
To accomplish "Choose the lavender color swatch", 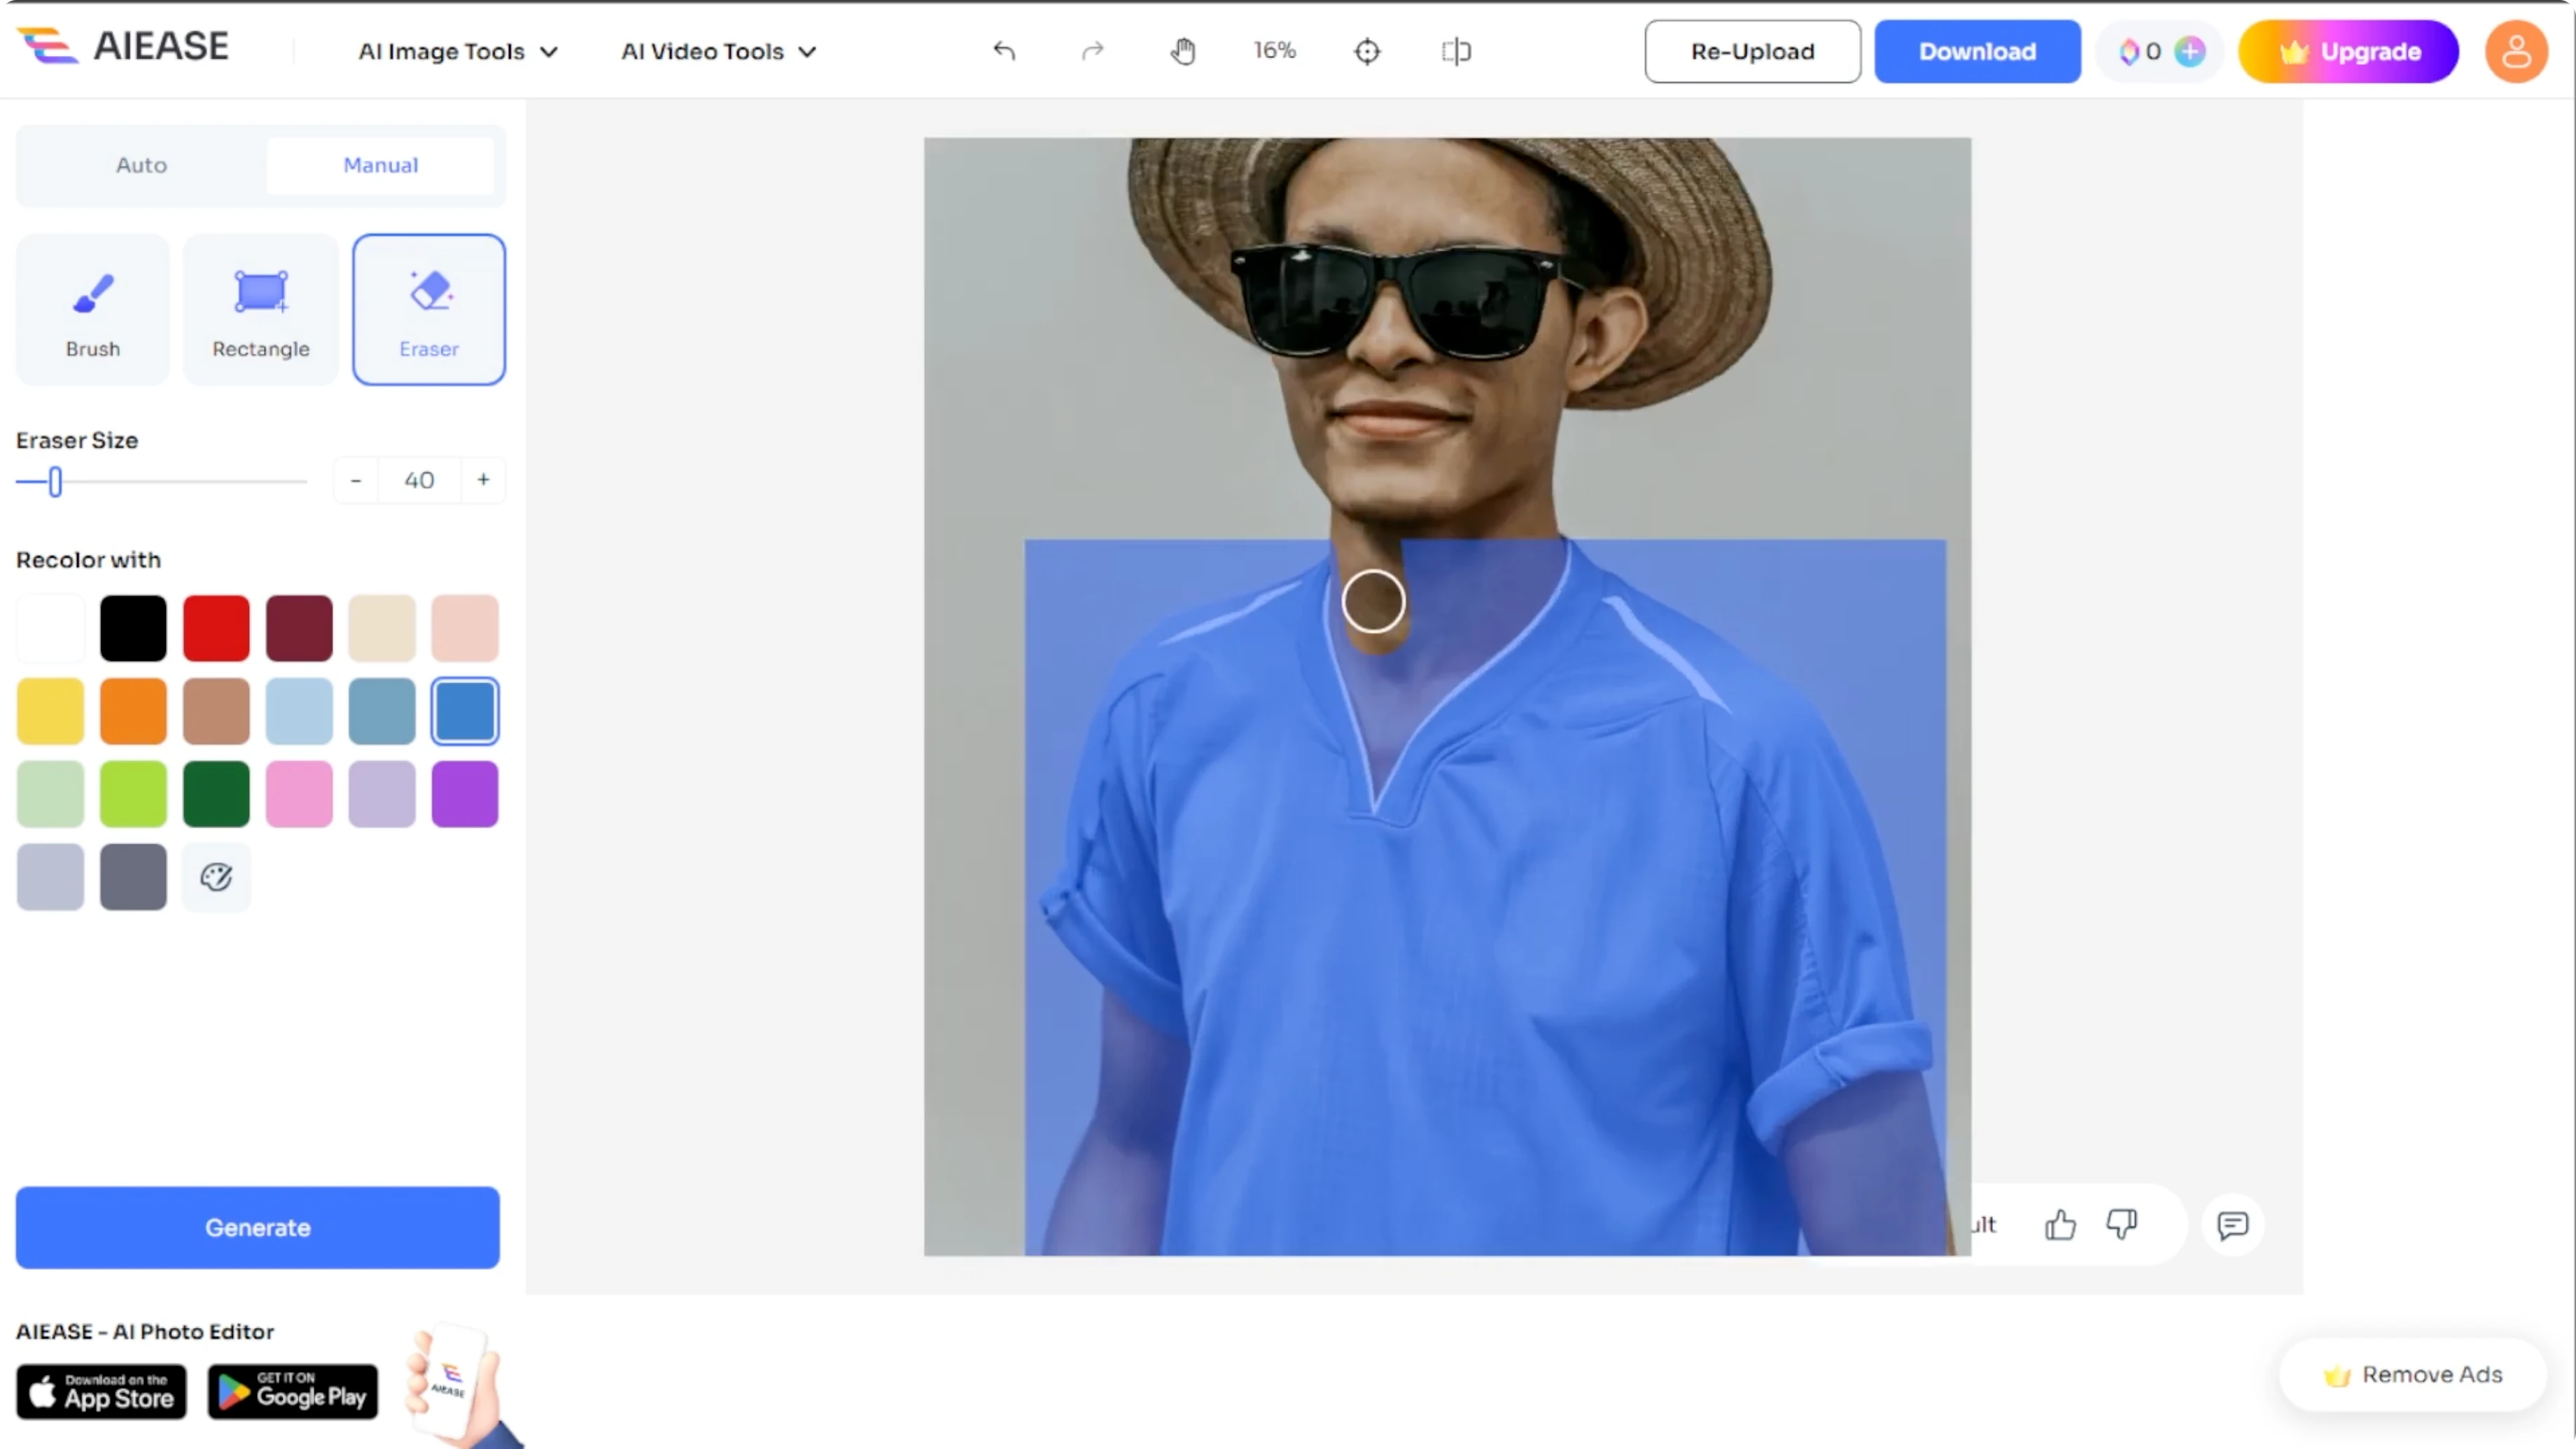I will [x=382, y=794].
